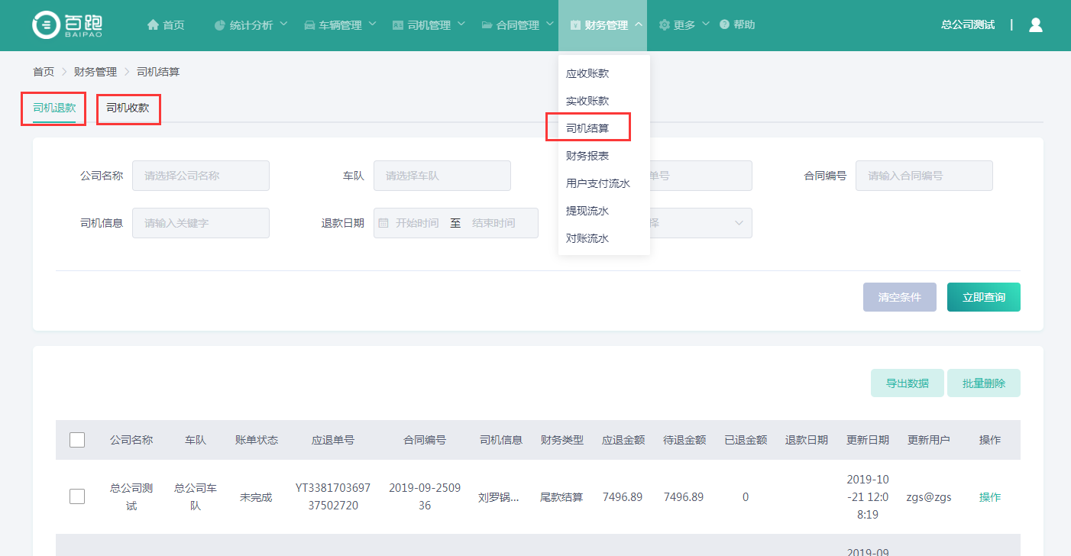Screen dimensions: 1071x556
Task: Click the home icon in navigation bar
Action: click(153, 25)
